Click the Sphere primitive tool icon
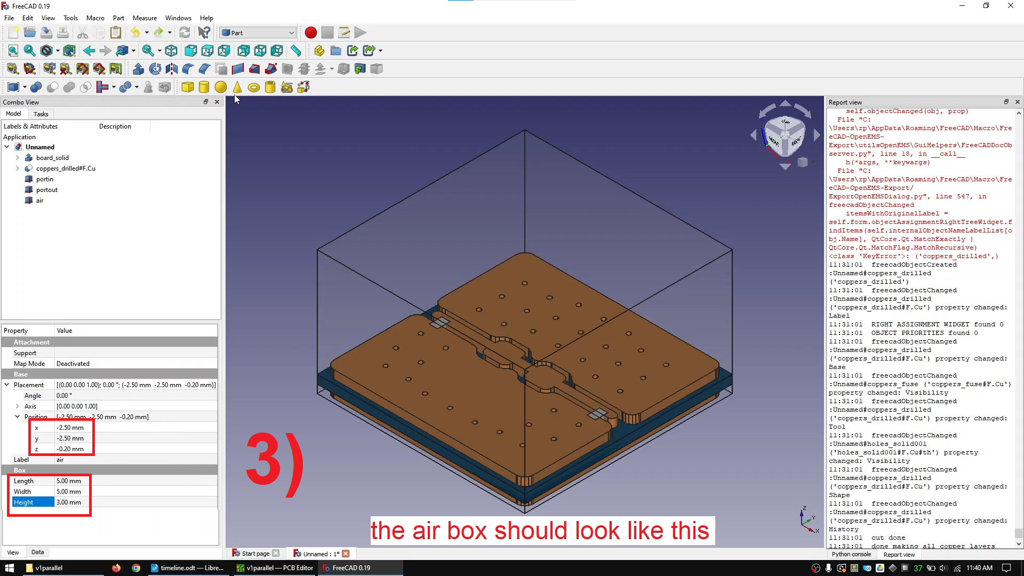The height and width of the screenshot is (576, 1024). click(x=220, y=86)
